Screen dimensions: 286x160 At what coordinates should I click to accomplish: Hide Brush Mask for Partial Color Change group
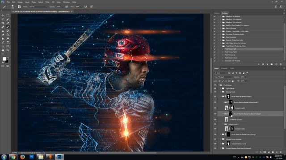pyautogui.click(x=215, y=134)
